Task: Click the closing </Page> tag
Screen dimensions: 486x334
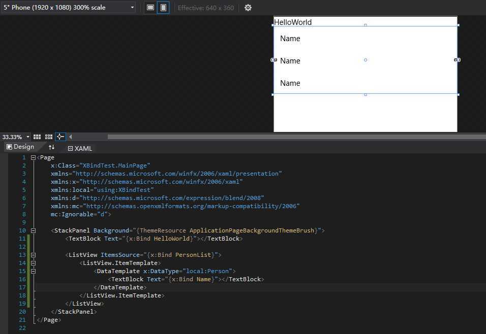Action: point(49,320)
